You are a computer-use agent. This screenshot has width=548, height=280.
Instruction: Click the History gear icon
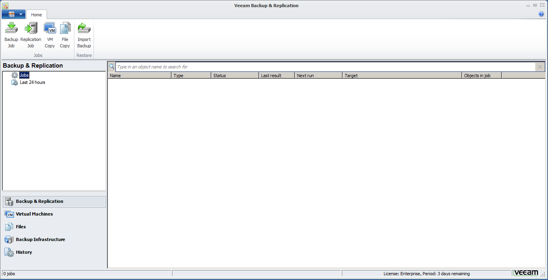(x=9, y=253)
